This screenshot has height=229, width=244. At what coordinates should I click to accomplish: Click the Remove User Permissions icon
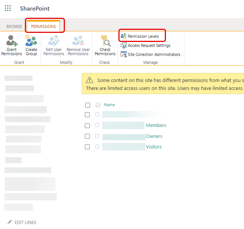(78, 40)
